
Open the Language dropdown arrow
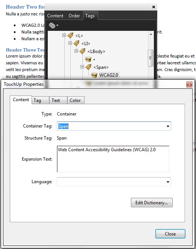[168, 182]
